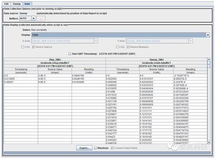Click the Export button
Screen dimensions: 216x159
tap(84, 148)
